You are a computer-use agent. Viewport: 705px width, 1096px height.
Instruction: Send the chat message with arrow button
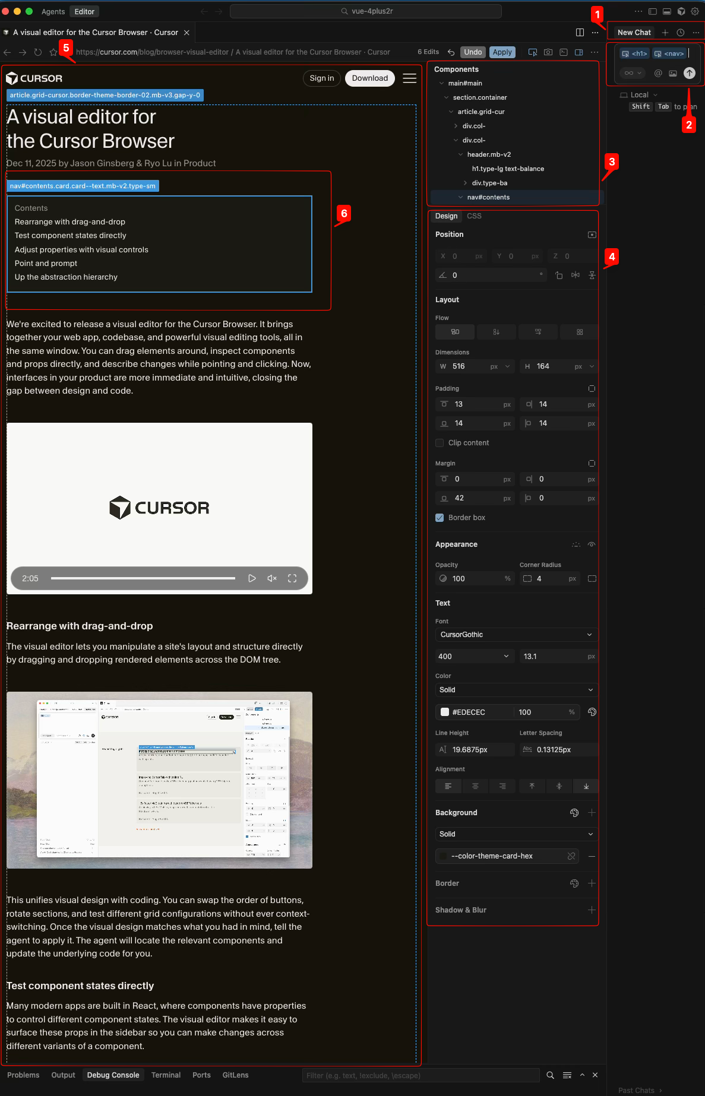click(689, 73)
